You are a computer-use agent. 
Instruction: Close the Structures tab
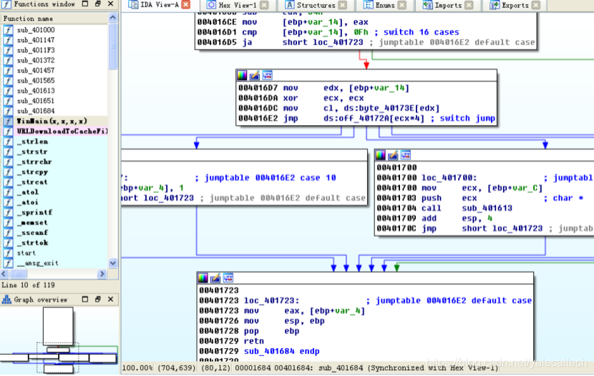pos(343,5)
